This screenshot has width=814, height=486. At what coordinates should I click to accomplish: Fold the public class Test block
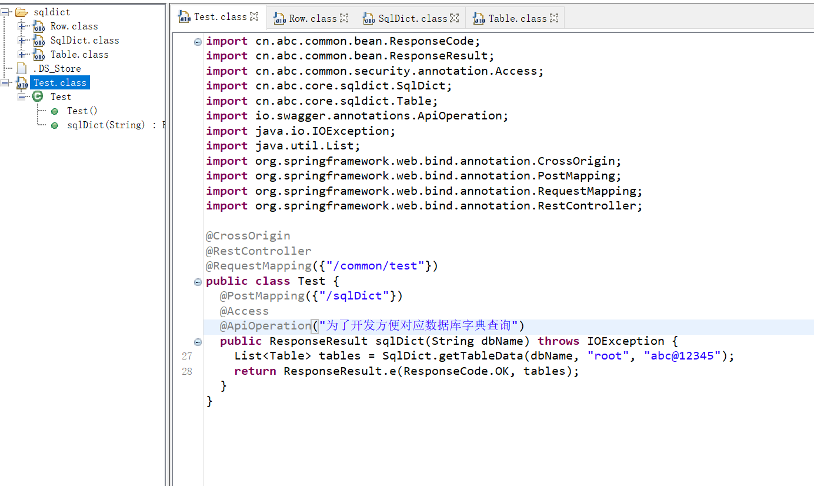[x=198, y=282]
